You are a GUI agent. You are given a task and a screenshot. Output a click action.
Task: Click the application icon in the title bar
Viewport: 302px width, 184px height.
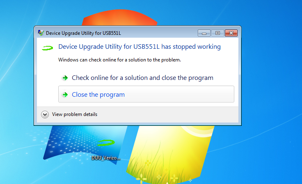point(41,33)
